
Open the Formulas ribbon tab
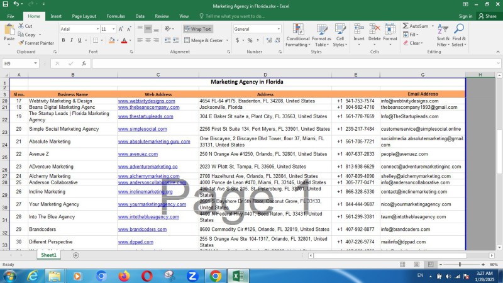point(116,16)
